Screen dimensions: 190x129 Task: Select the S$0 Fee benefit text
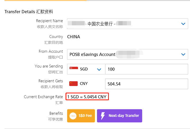click(85, 116)
